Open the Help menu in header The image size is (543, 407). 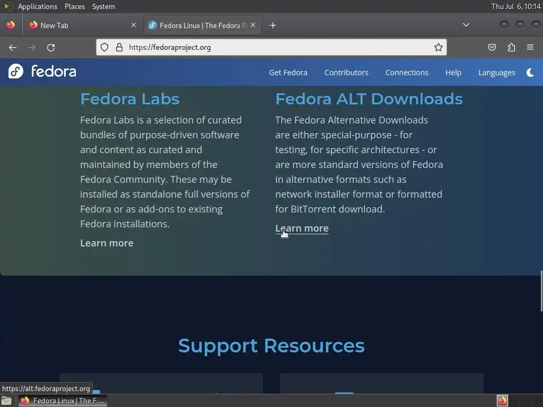coord(453,73)
